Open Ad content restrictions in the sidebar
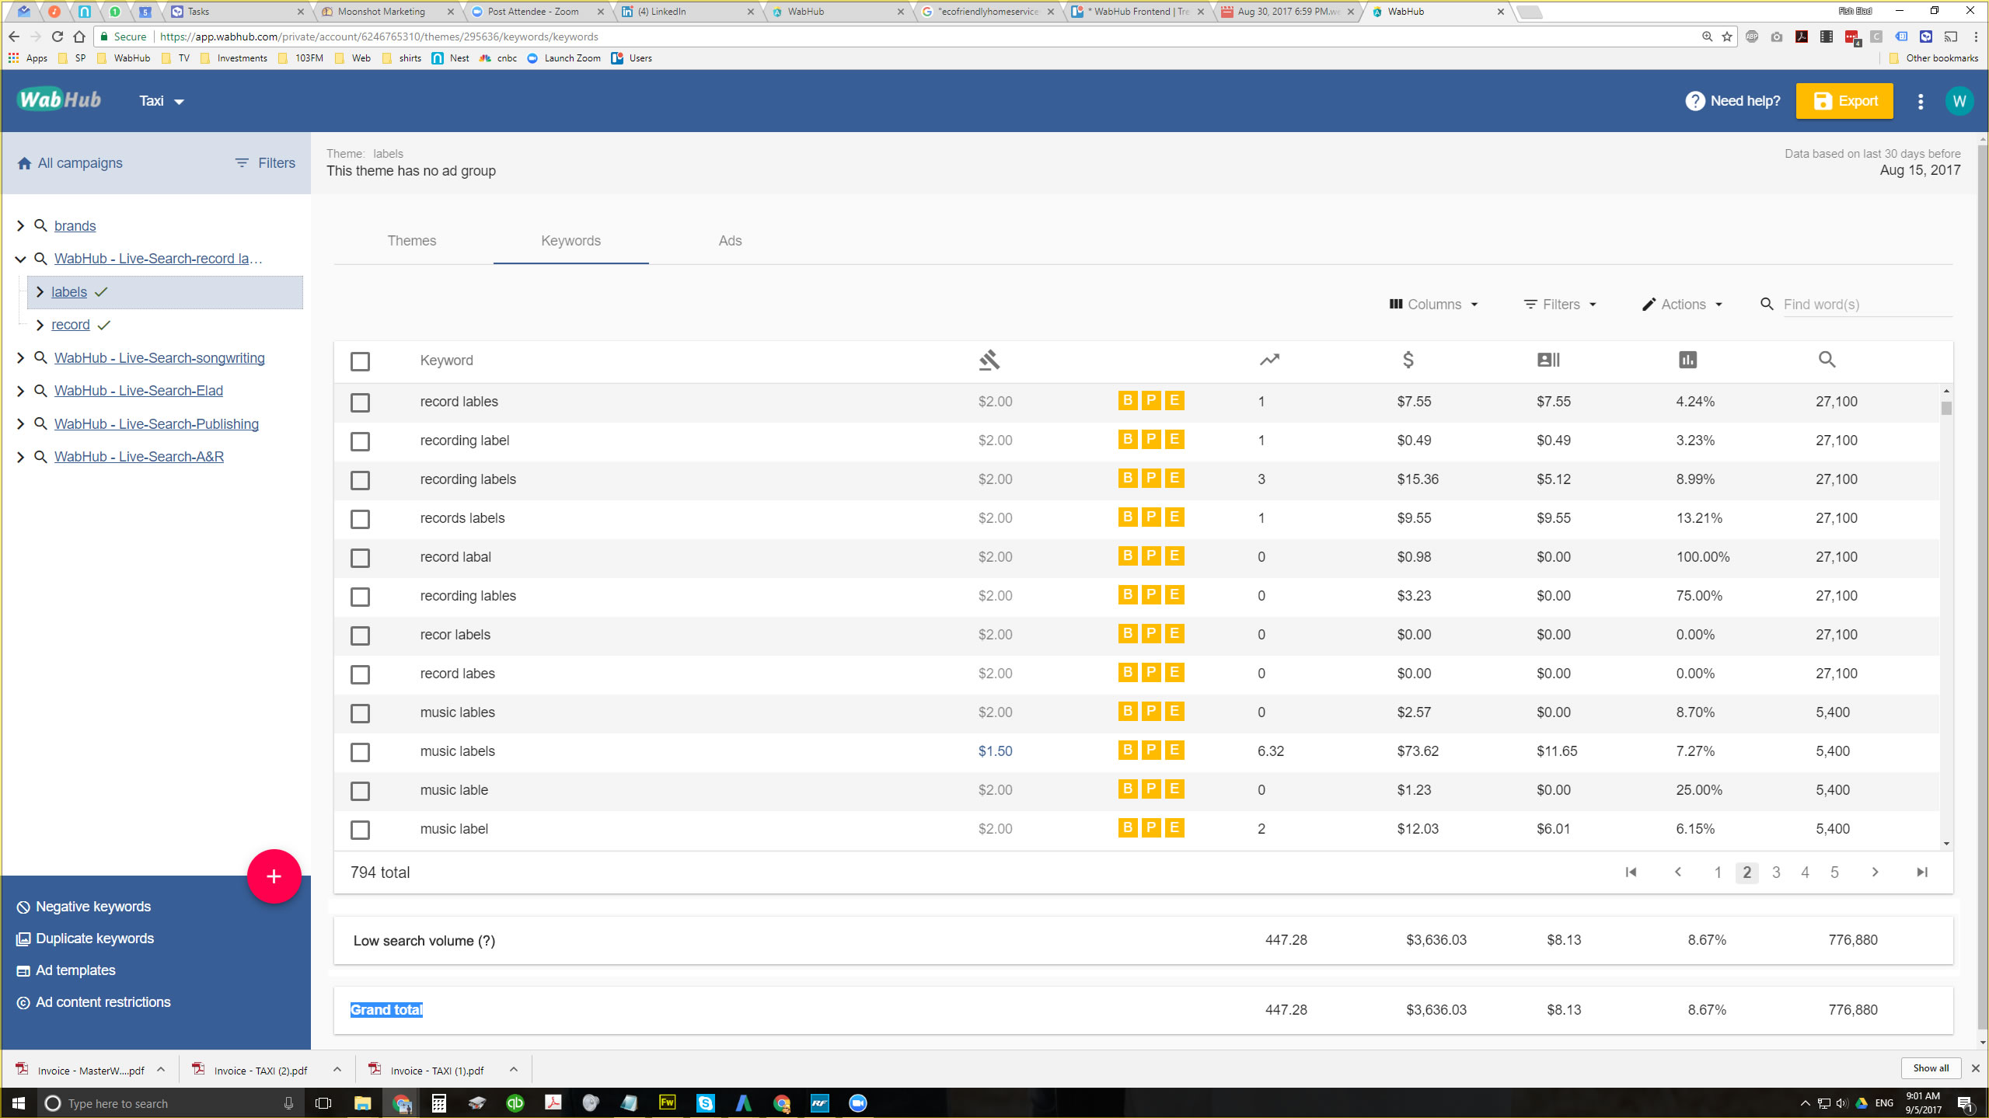This screenshot has width=1989, height=1118. click(x=93, y=1002)
